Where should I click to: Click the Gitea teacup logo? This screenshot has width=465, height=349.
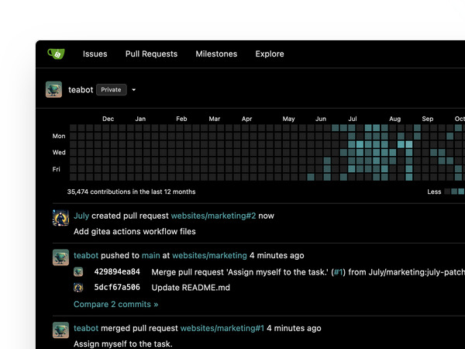(55, 54)
